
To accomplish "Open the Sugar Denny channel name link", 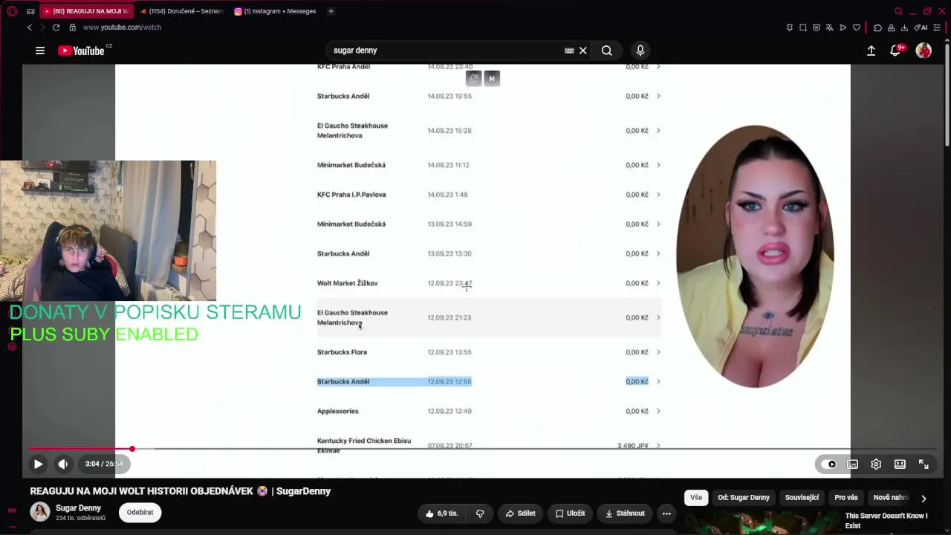I will 78,508.
